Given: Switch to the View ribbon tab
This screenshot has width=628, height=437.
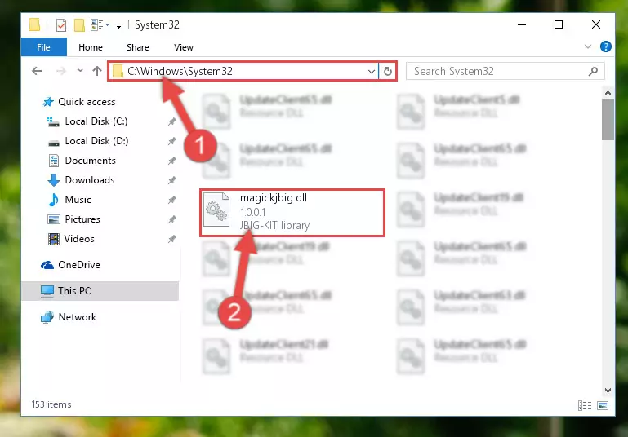Looking at the screenshot, I should click(x=184, y=47).
